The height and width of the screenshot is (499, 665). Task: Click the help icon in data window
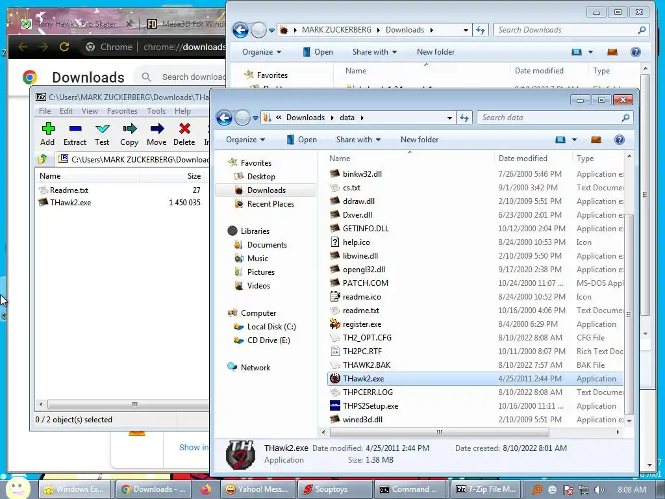(619, 140)
